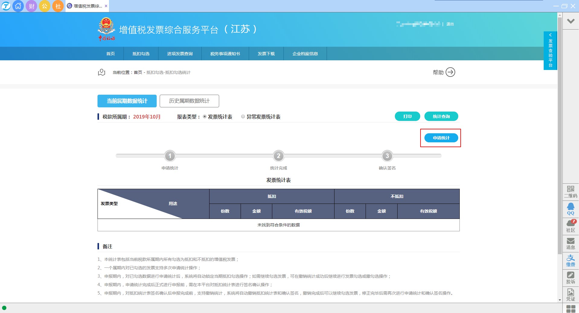Open the 抵扣勾选 menu
Screen dimensions: 579x313
141,54
